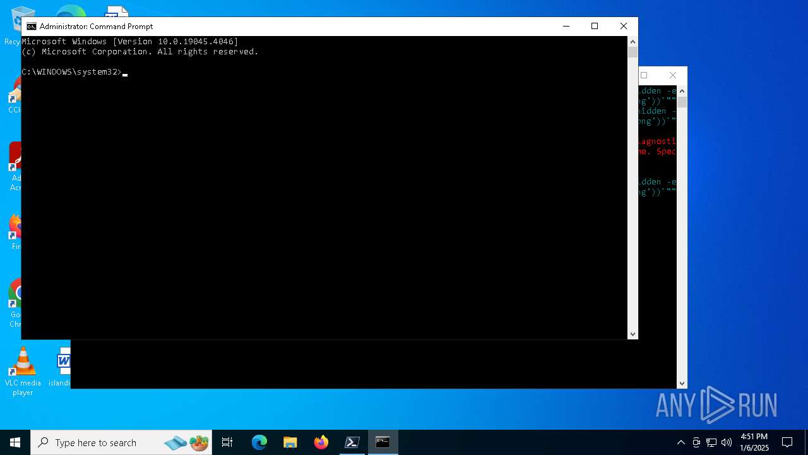Image resolution: width=808 pixels, height=455 pixels.
Task: Maximize the Administrator Command Prompt window
Action: [x=595, y=26]
